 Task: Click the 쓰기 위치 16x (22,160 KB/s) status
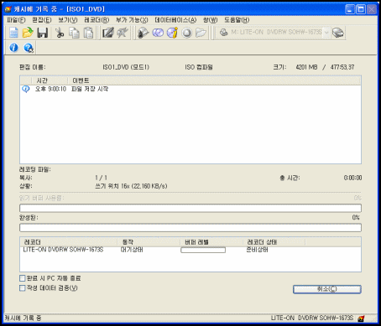click(131, 186)
